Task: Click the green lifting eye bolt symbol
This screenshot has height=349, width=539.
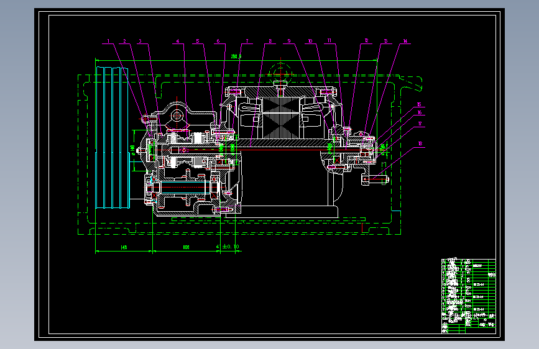Action: pyautogui.click(x=280, y=73)
